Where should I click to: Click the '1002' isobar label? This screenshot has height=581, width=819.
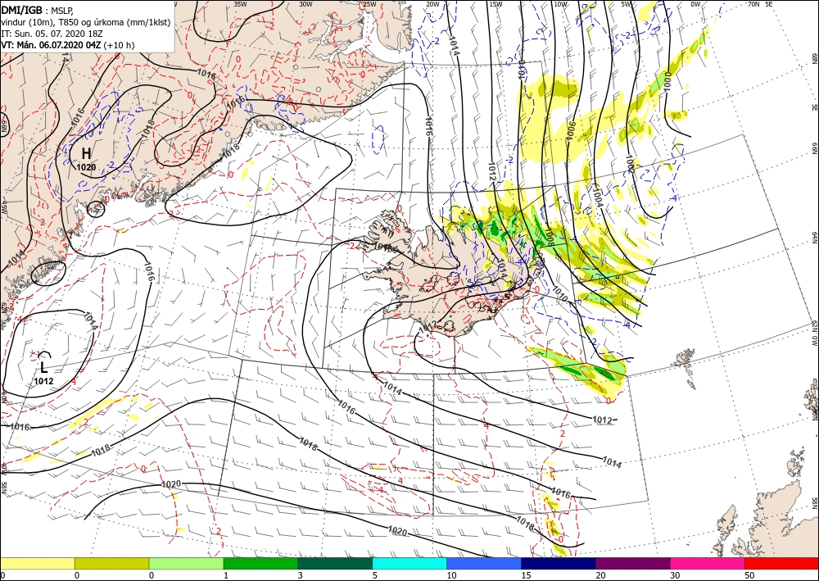click(629, 165)
